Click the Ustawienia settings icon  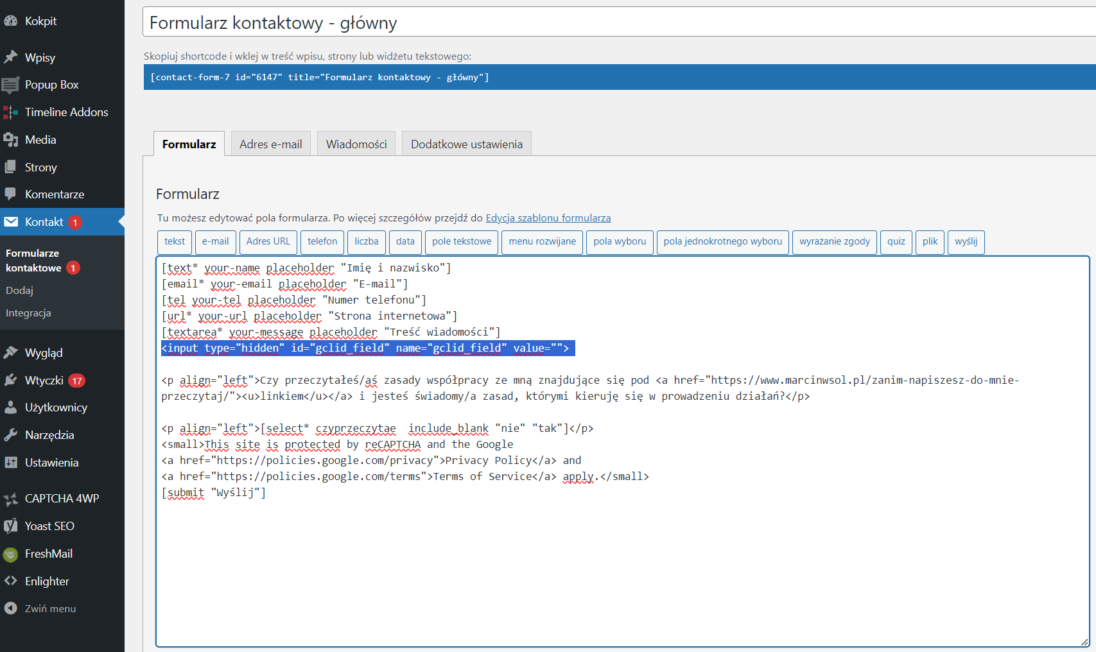point(10,463)
